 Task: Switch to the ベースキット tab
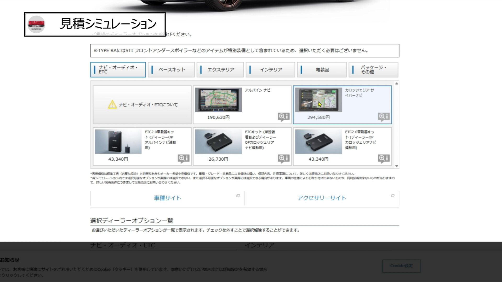(171, 70)
